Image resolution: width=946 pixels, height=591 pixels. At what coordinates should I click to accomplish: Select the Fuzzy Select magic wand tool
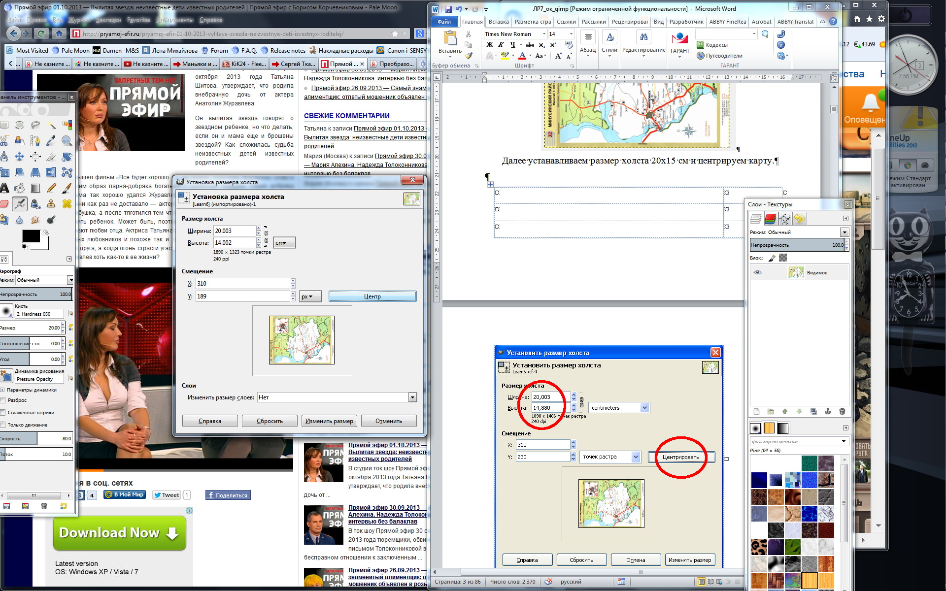coord(51,125)
